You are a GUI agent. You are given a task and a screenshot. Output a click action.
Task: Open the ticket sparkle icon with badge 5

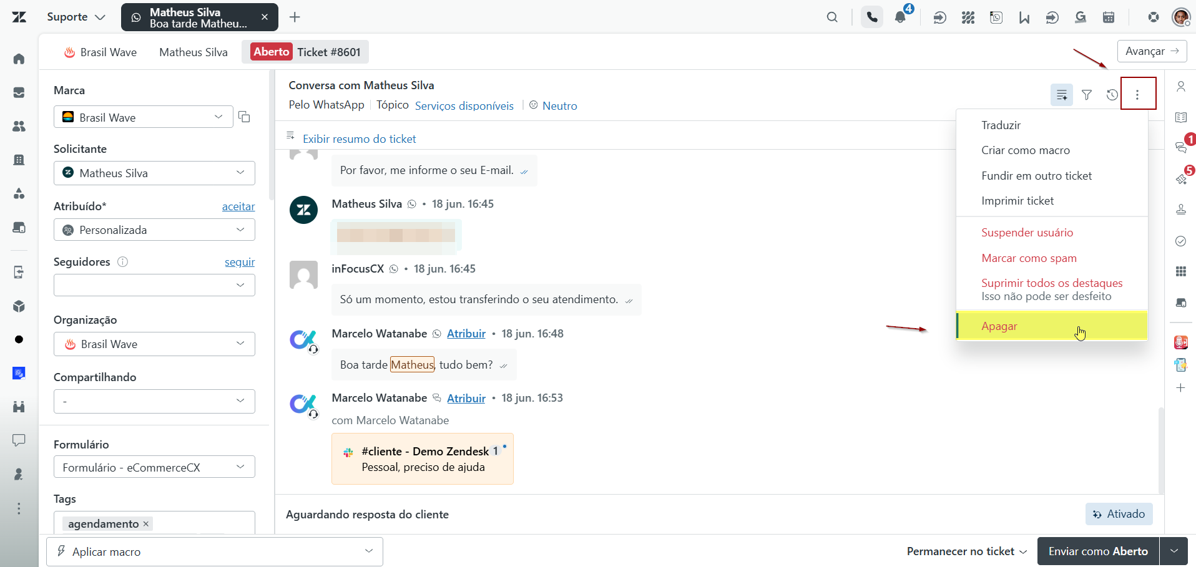[x=1180, y=179]
